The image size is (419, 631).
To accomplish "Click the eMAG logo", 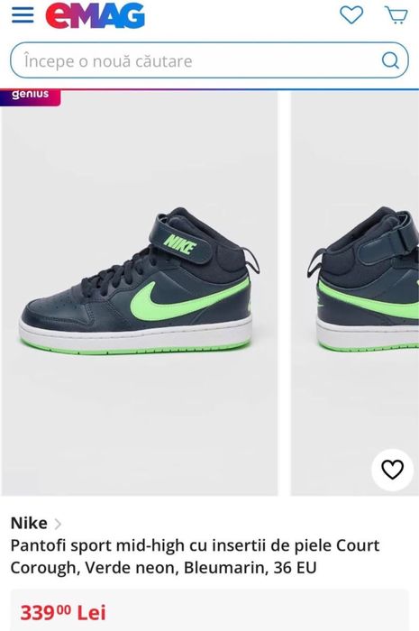I will [x=95, y=15].
